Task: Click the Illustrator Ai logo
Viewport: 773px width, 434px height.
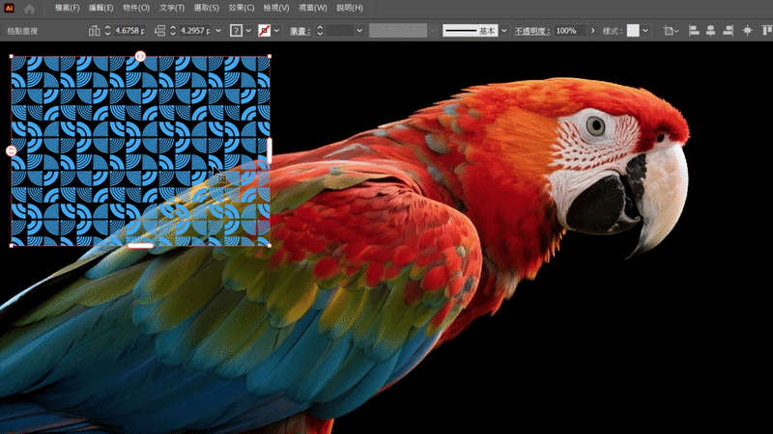Action: [x=9, y=8]
